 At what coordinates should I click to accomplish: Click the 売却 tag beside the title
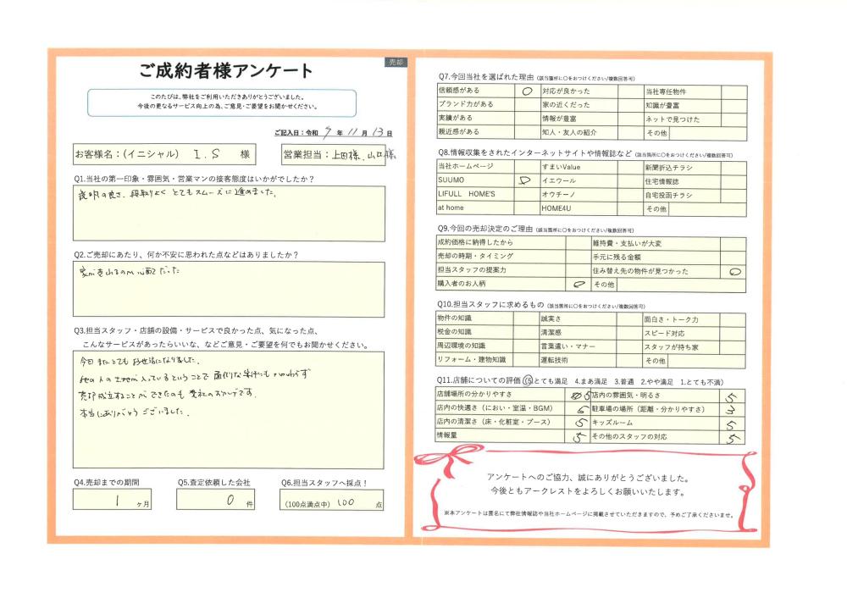[x=396, y=63]
